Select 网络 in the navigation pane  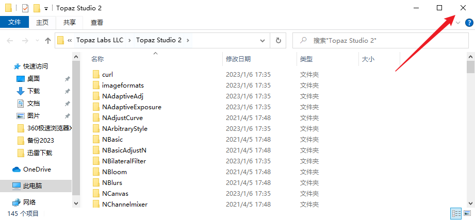tap(29, 202)
